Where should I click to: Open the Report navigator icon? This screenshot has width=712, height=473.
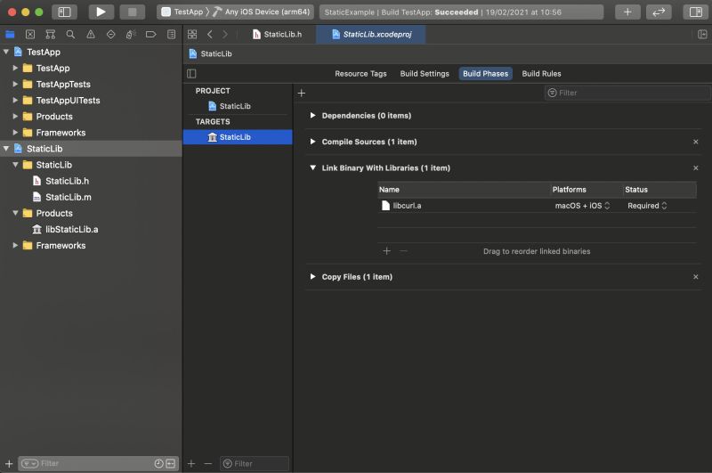(171, 34)
